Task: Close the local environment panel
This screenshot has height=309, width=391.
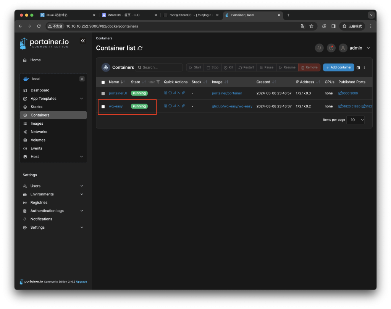Action: 82,79
